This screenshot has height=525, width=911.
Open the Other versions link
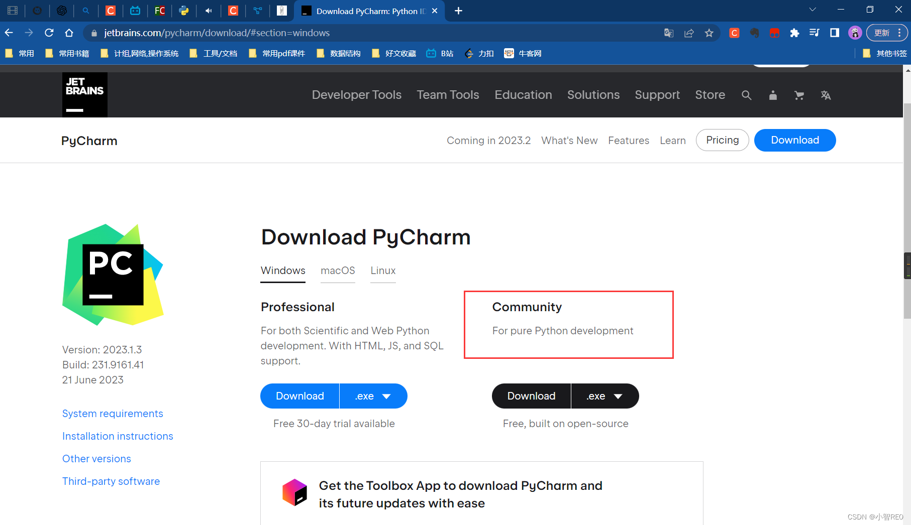[x=96, y=459]
